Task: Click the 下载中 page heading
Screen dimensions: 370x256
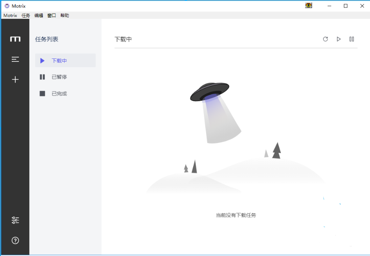Action: pyautogui.click(x=123, y=39)
